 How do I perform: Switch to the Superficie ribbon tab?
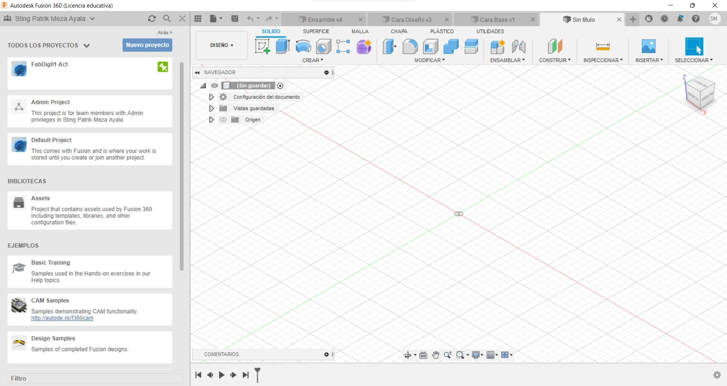tap(317, 31)
